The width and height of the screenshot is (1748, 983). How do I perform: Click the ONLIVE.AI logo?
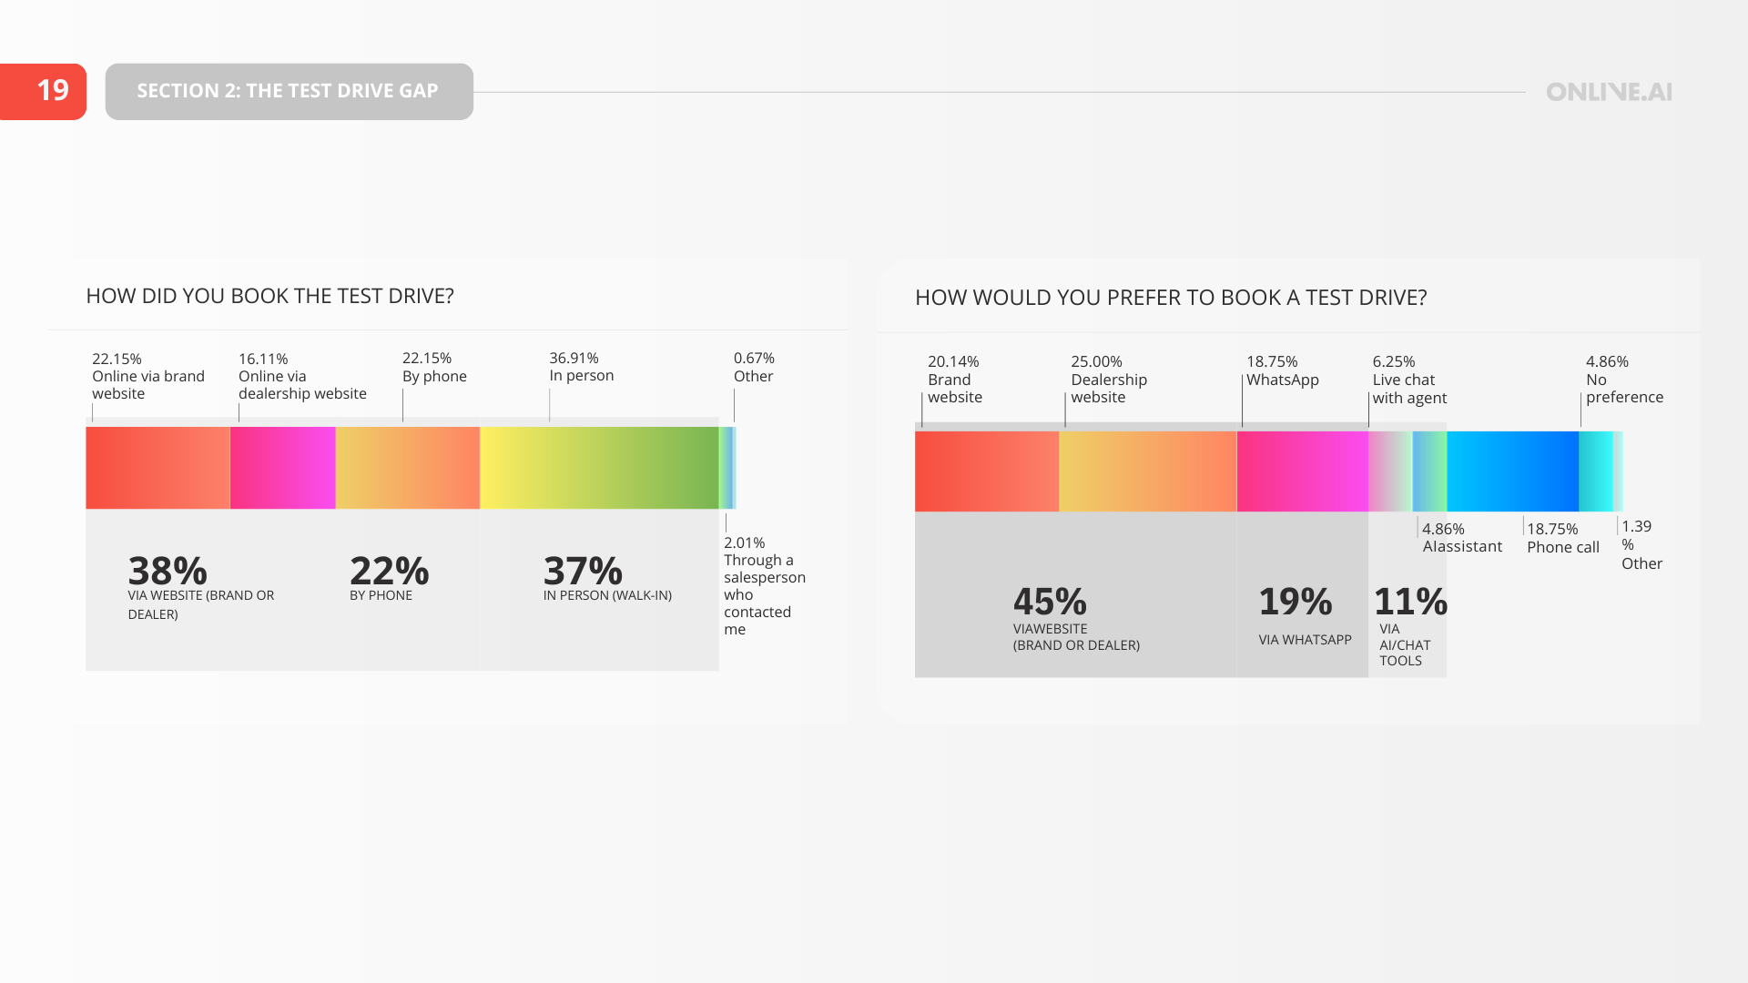click(x=1609, y=92)
